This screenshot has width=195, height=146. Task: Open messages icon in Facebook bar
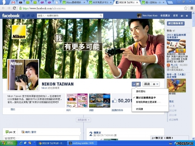click(x=28, y=16)
